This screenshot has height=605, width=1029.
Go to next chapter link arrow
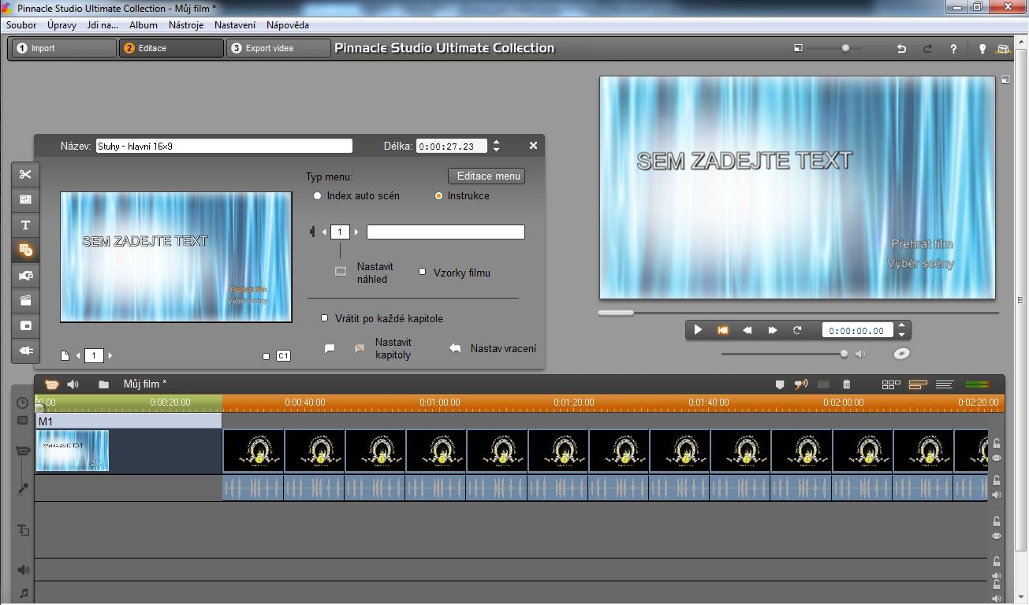click(356, 232)
